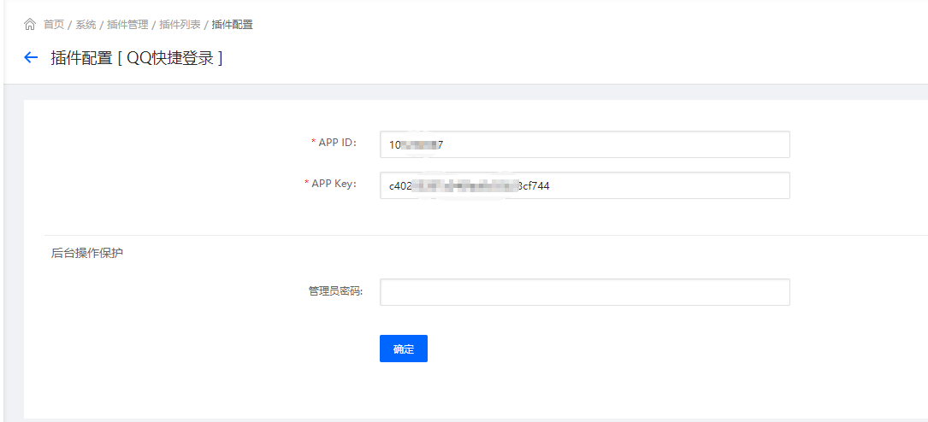928x422 pixels.
Task: Go to 系统 breadcrumb link
Action: coord(86,24)
